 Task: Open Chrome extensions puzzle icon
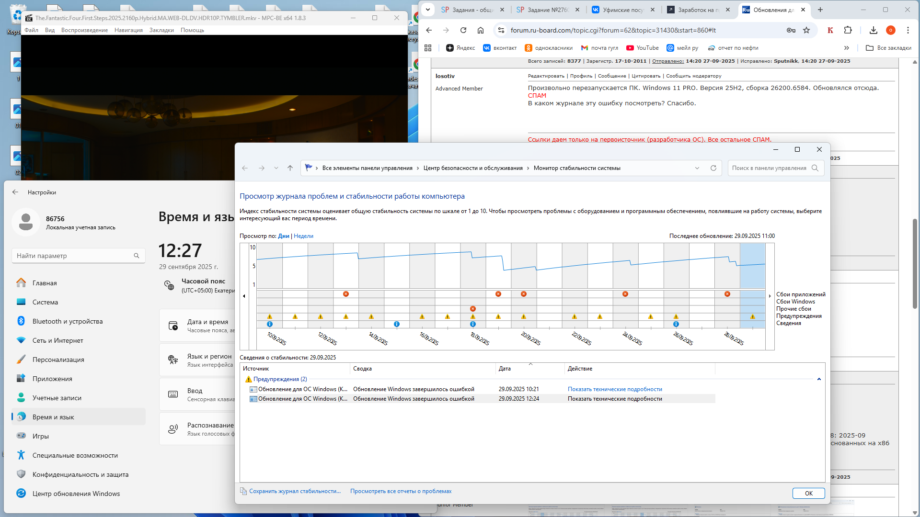[x=848, y=30]
